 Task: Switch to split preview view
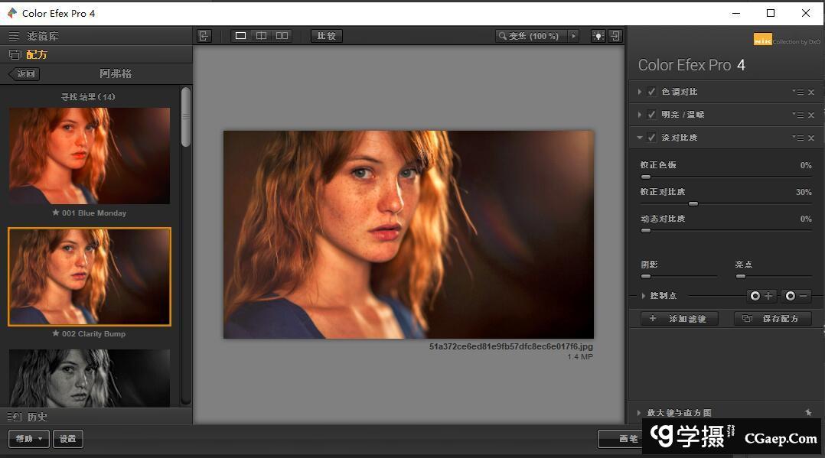click(x=261, y=36)
